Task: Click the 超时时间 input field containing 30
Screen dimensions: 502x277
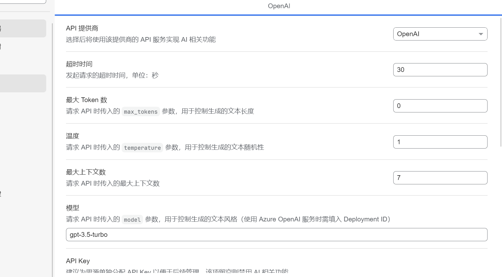Action: 440,70
